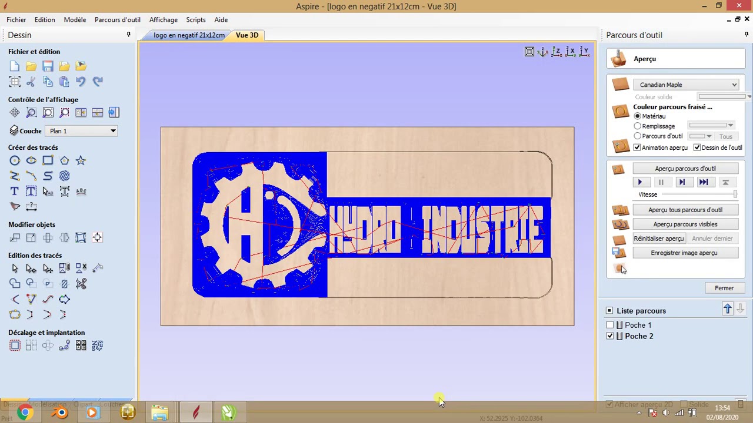This screenshot has width=753, height=423.
Task: Select the dimension measure tool
Action: pyautogui.click(x=31, y=207)
